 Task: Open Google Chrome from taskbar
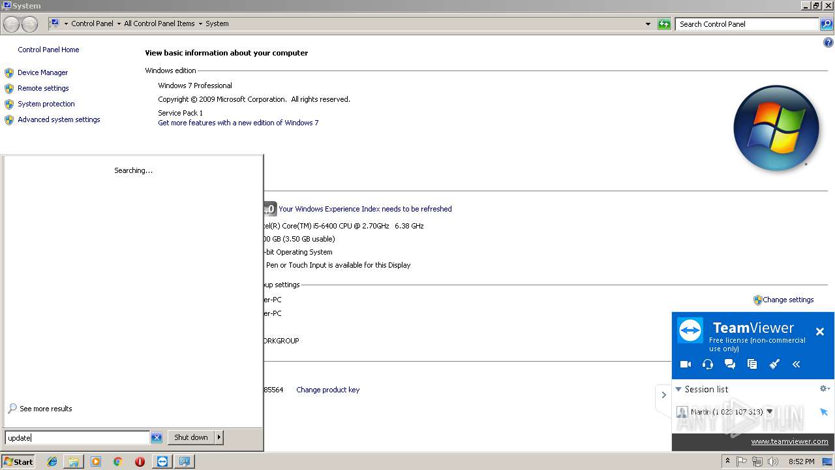point(118,462)
